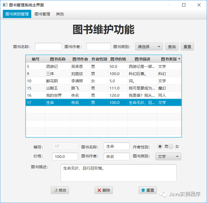This screenshot has height=203, width=207.
Task: Click category cell 魔幻
Action: coord(169,88)
